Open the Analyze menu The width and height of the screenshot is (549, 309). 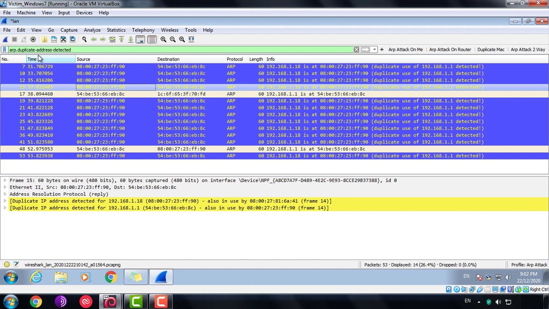(92, 30)
